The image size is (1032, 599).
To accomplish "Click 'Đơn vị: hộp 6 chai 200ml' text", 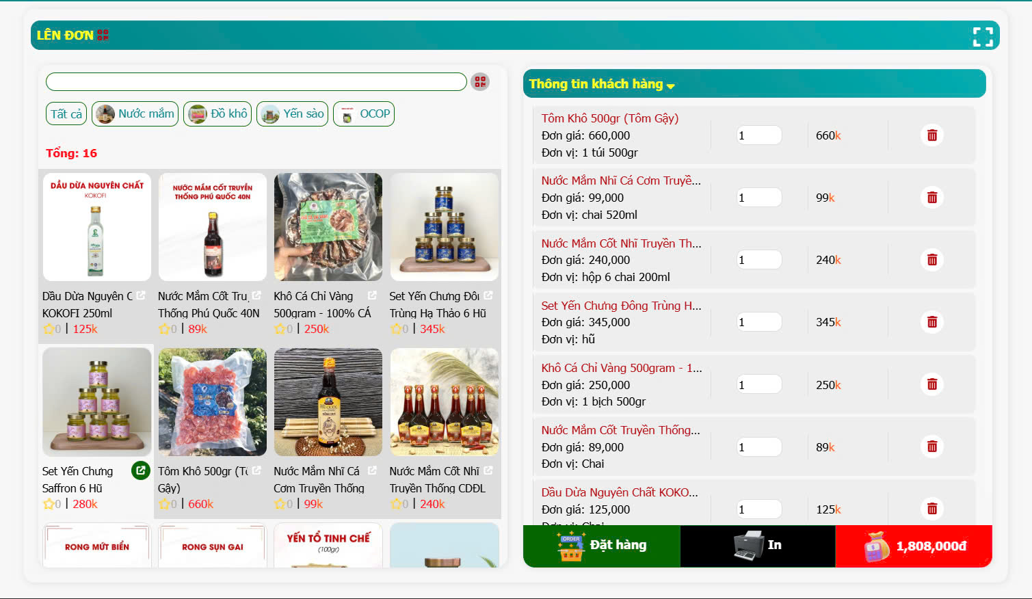I will (x=606, y=277).
